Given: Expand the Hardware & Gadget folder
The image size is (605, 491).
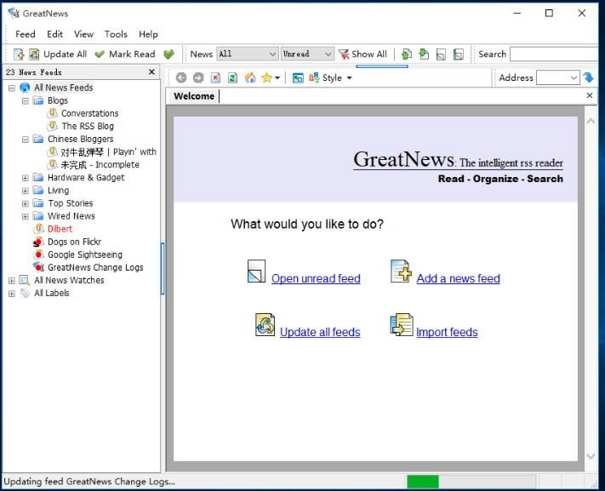Looking at the screenshot, I should pyautogui.click(x=26, y=178).
